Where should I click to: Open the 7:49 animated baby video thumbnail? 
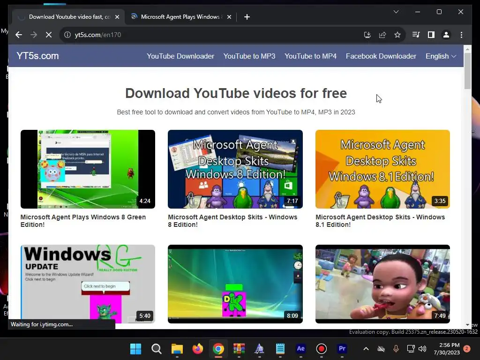click(382, 284)
